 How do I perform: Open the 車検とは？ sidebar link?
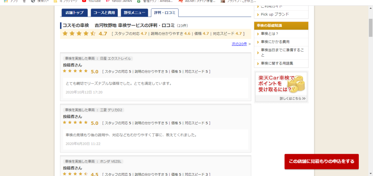[270, 34]
